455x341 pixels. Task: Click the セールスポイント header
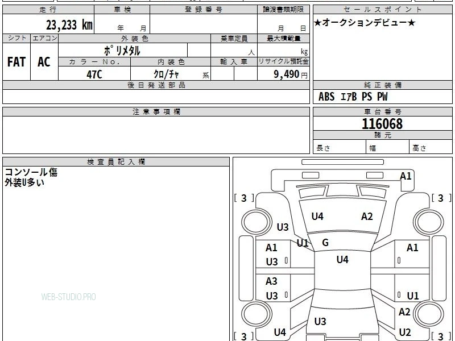coord(382,10)
